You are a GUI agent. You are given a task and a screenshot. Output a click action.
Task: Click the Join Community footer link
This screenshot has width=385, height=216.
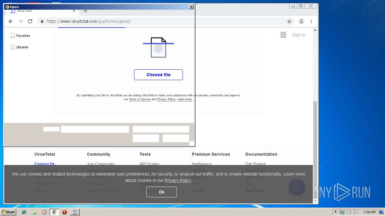(101, 164)
